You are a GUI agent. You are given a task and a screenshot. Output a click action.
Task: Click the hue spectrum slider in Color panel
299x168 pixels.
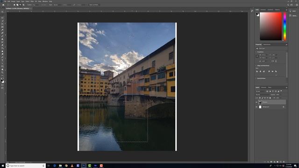coord(285,26)
